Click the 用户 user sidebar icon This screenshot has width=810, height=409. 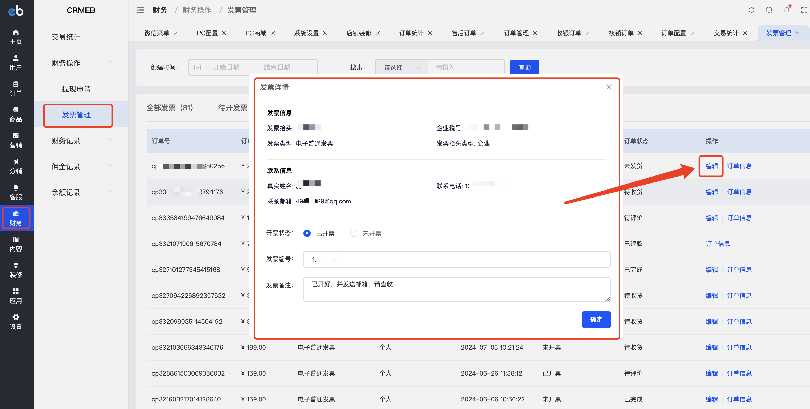(x=15, y=62)
